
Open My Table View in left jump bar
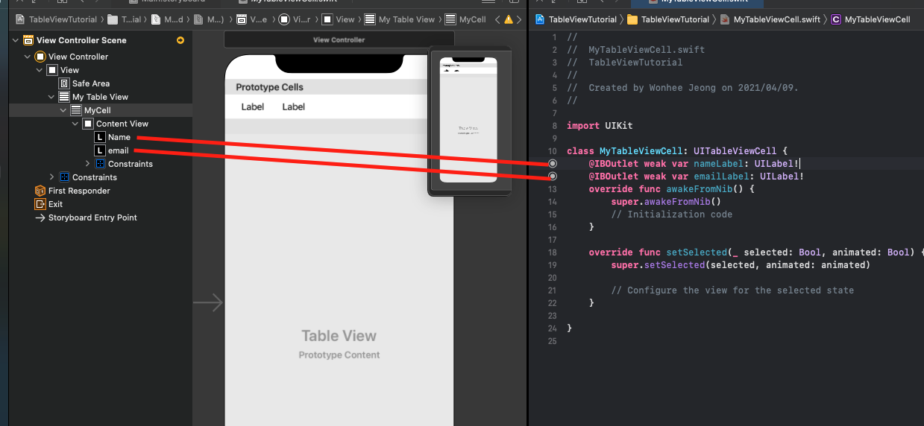tap(400, 19)
